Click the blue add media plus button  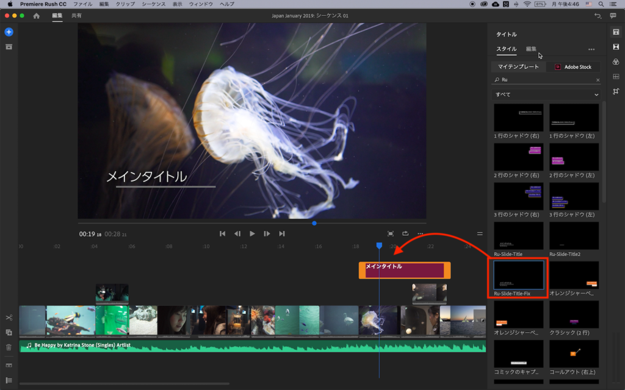click(9, 32)
